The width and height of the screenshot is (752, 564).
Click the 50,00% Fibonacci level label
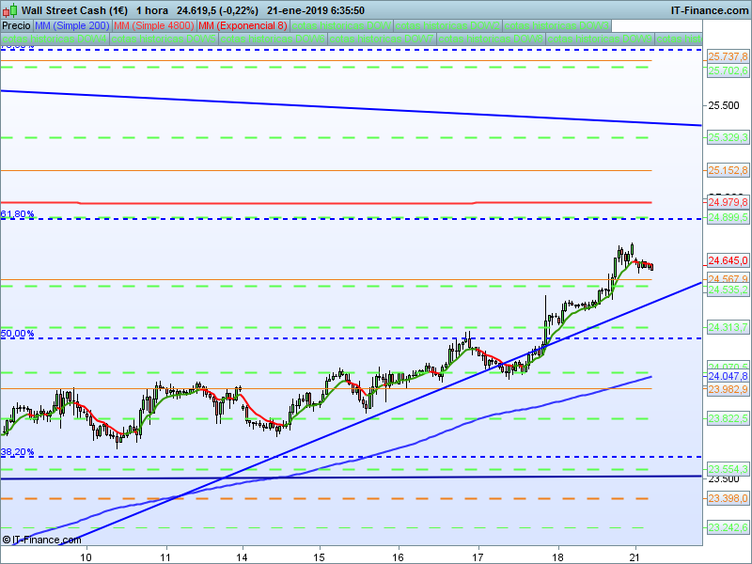coord(17,334)
